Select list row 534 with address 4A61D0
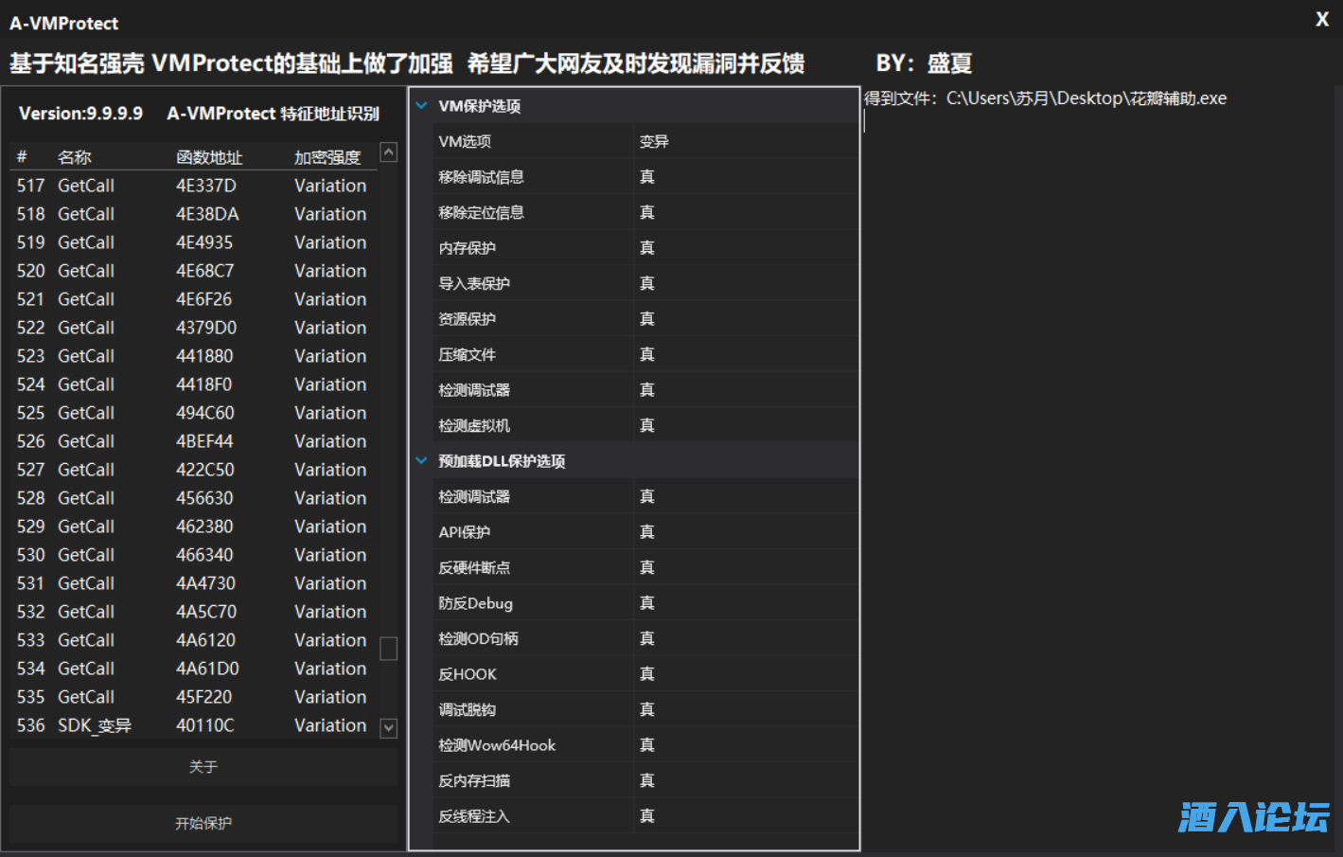The image size is (1343, 857). (x=193, y=669)
